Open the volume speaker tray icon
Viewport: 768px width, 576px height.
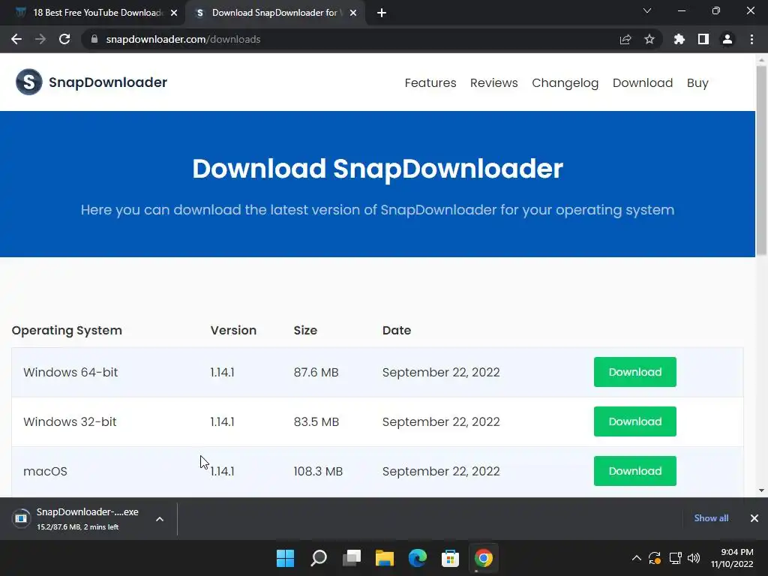[694, 558]
